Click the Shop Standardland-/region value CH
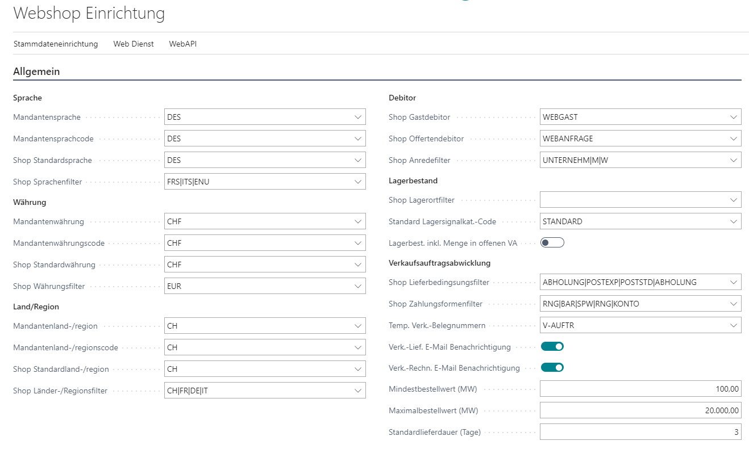 [172, 369]
